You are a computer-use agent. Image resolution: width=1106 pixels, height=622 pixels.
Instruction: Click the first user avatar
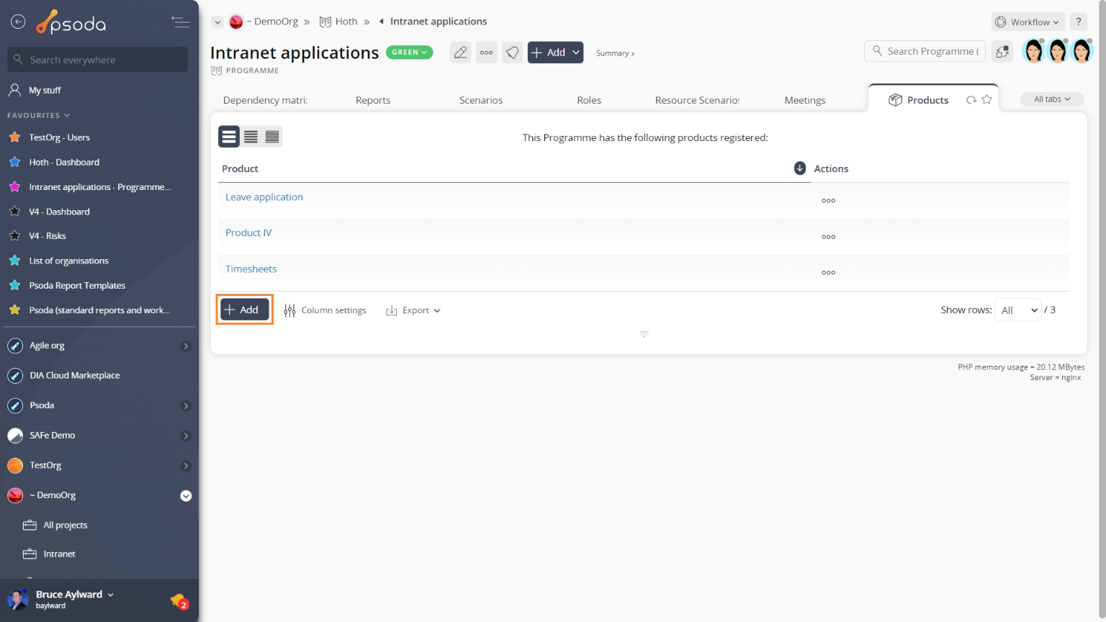tap(1033, 52)
